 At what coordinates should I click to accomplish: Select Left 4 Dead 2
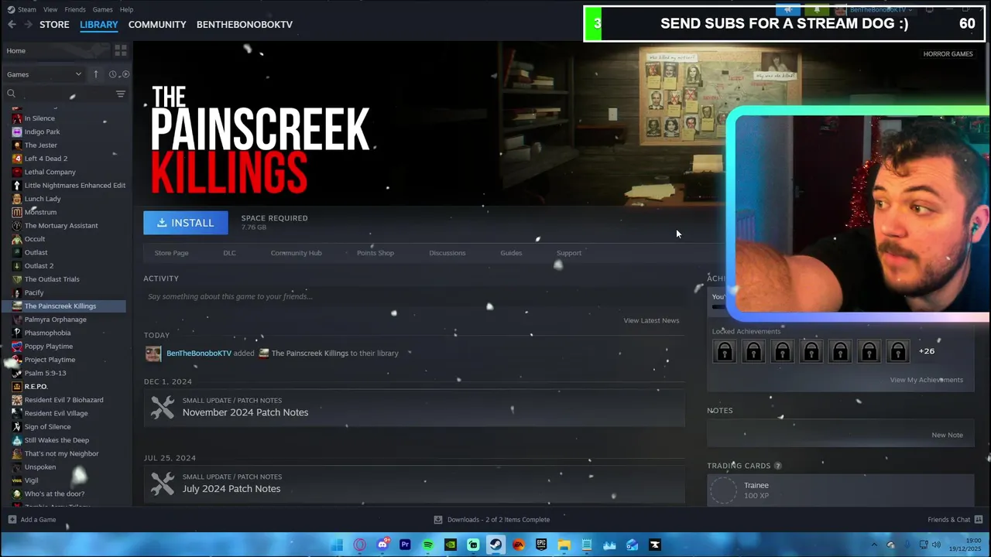[46, 159]
